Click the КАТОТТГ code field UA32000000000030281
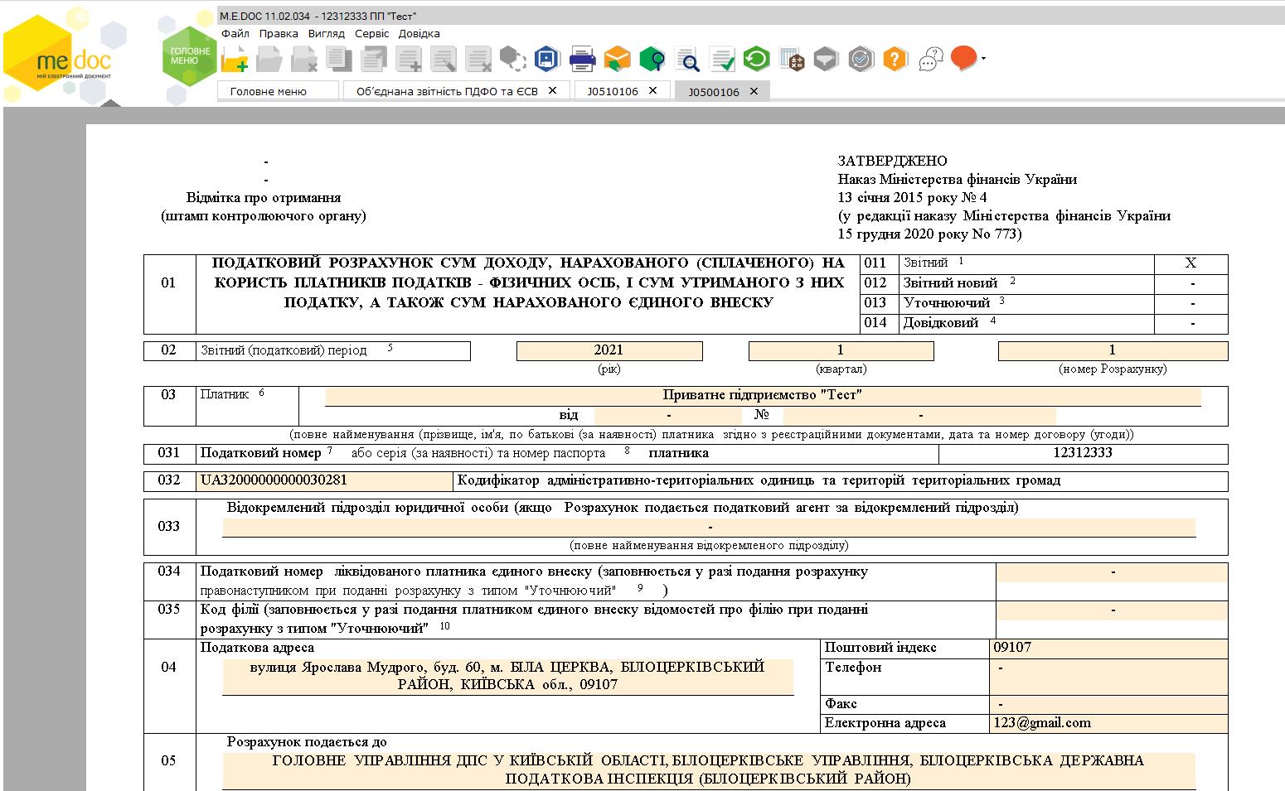The height and width of the screenshot is (791, 1285). click(x=324, y=480)
